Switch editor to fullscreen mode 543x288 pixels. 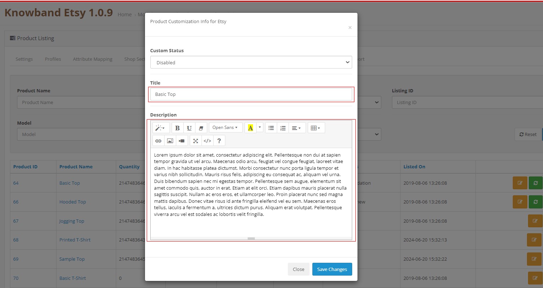(195, 141)
